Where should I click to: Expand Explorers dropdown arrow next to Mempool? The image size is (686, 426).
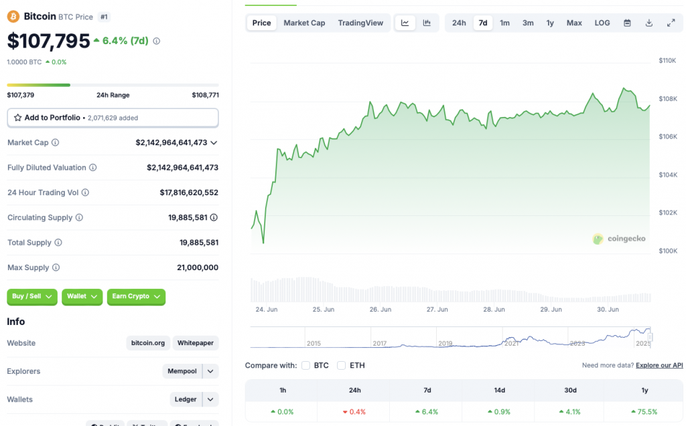pyautogui.click(x=210, y=371)
